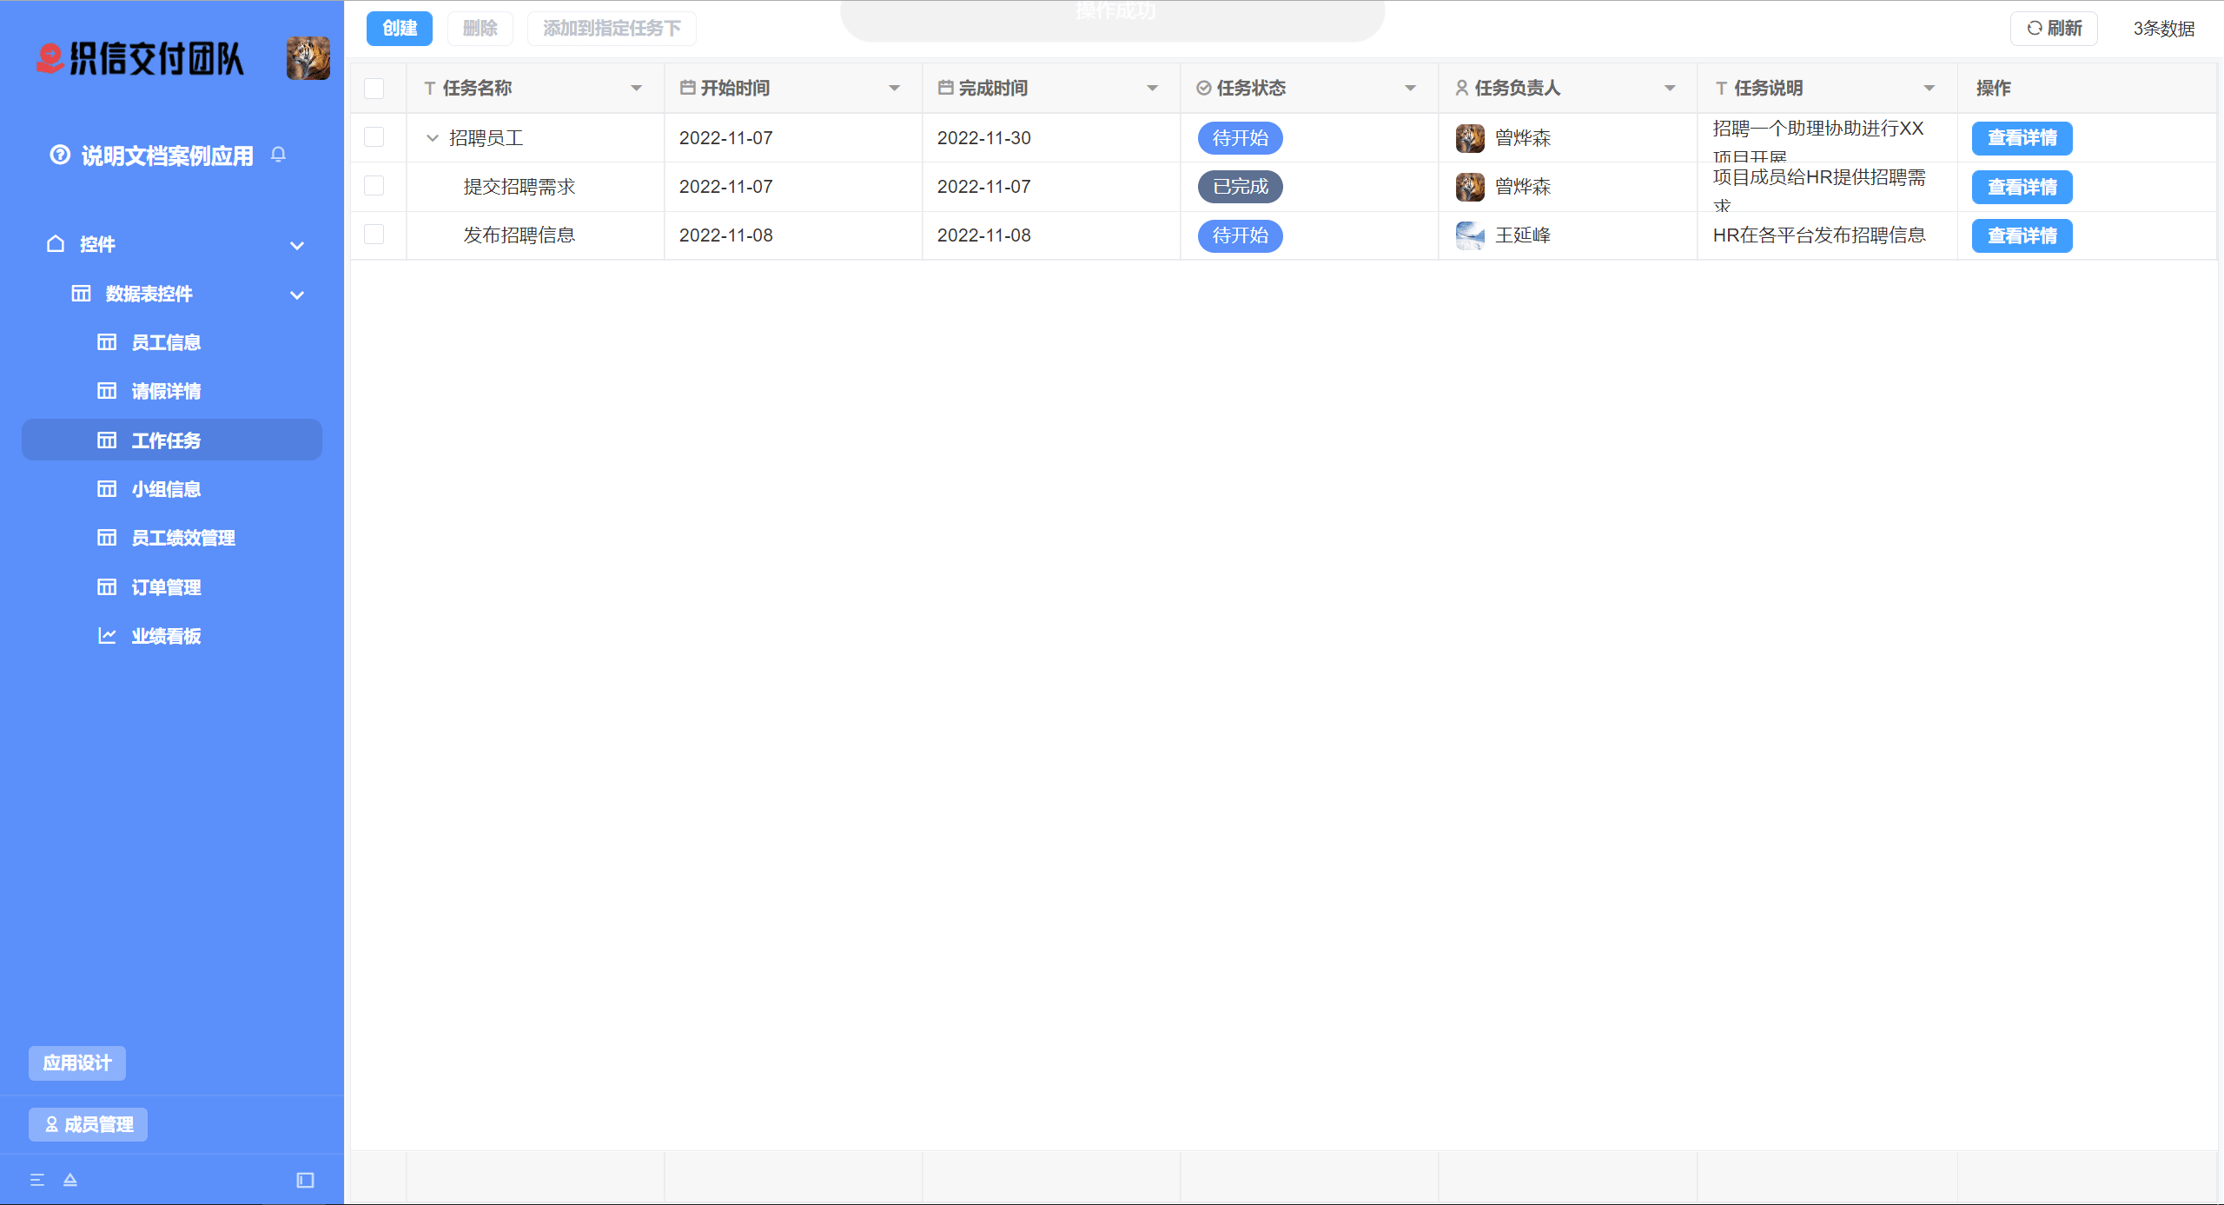2224x1205 pixels.
Task: Click the list menu icon at bottom left
Action: pyautogui.click(x=37, y=1180)
